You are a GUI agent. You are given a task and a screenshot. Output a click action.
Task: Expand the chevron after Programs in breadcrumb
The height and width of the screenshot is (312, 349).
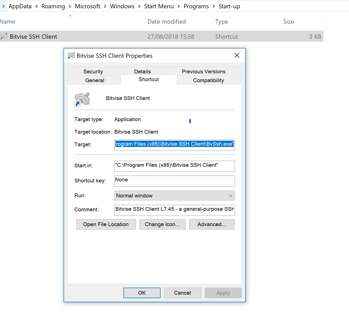pos(214,6)
